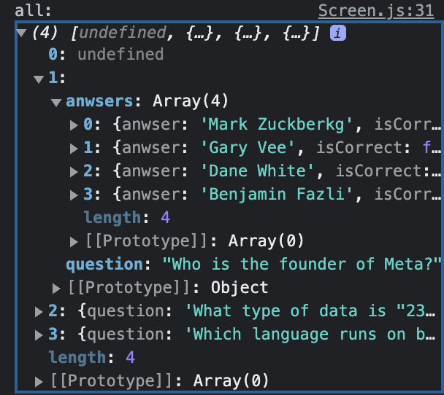The width and height of the screenshot is (444, 395).
Task: Collapse the anwsers Array(4) property
Action: [x=56, y=102]
